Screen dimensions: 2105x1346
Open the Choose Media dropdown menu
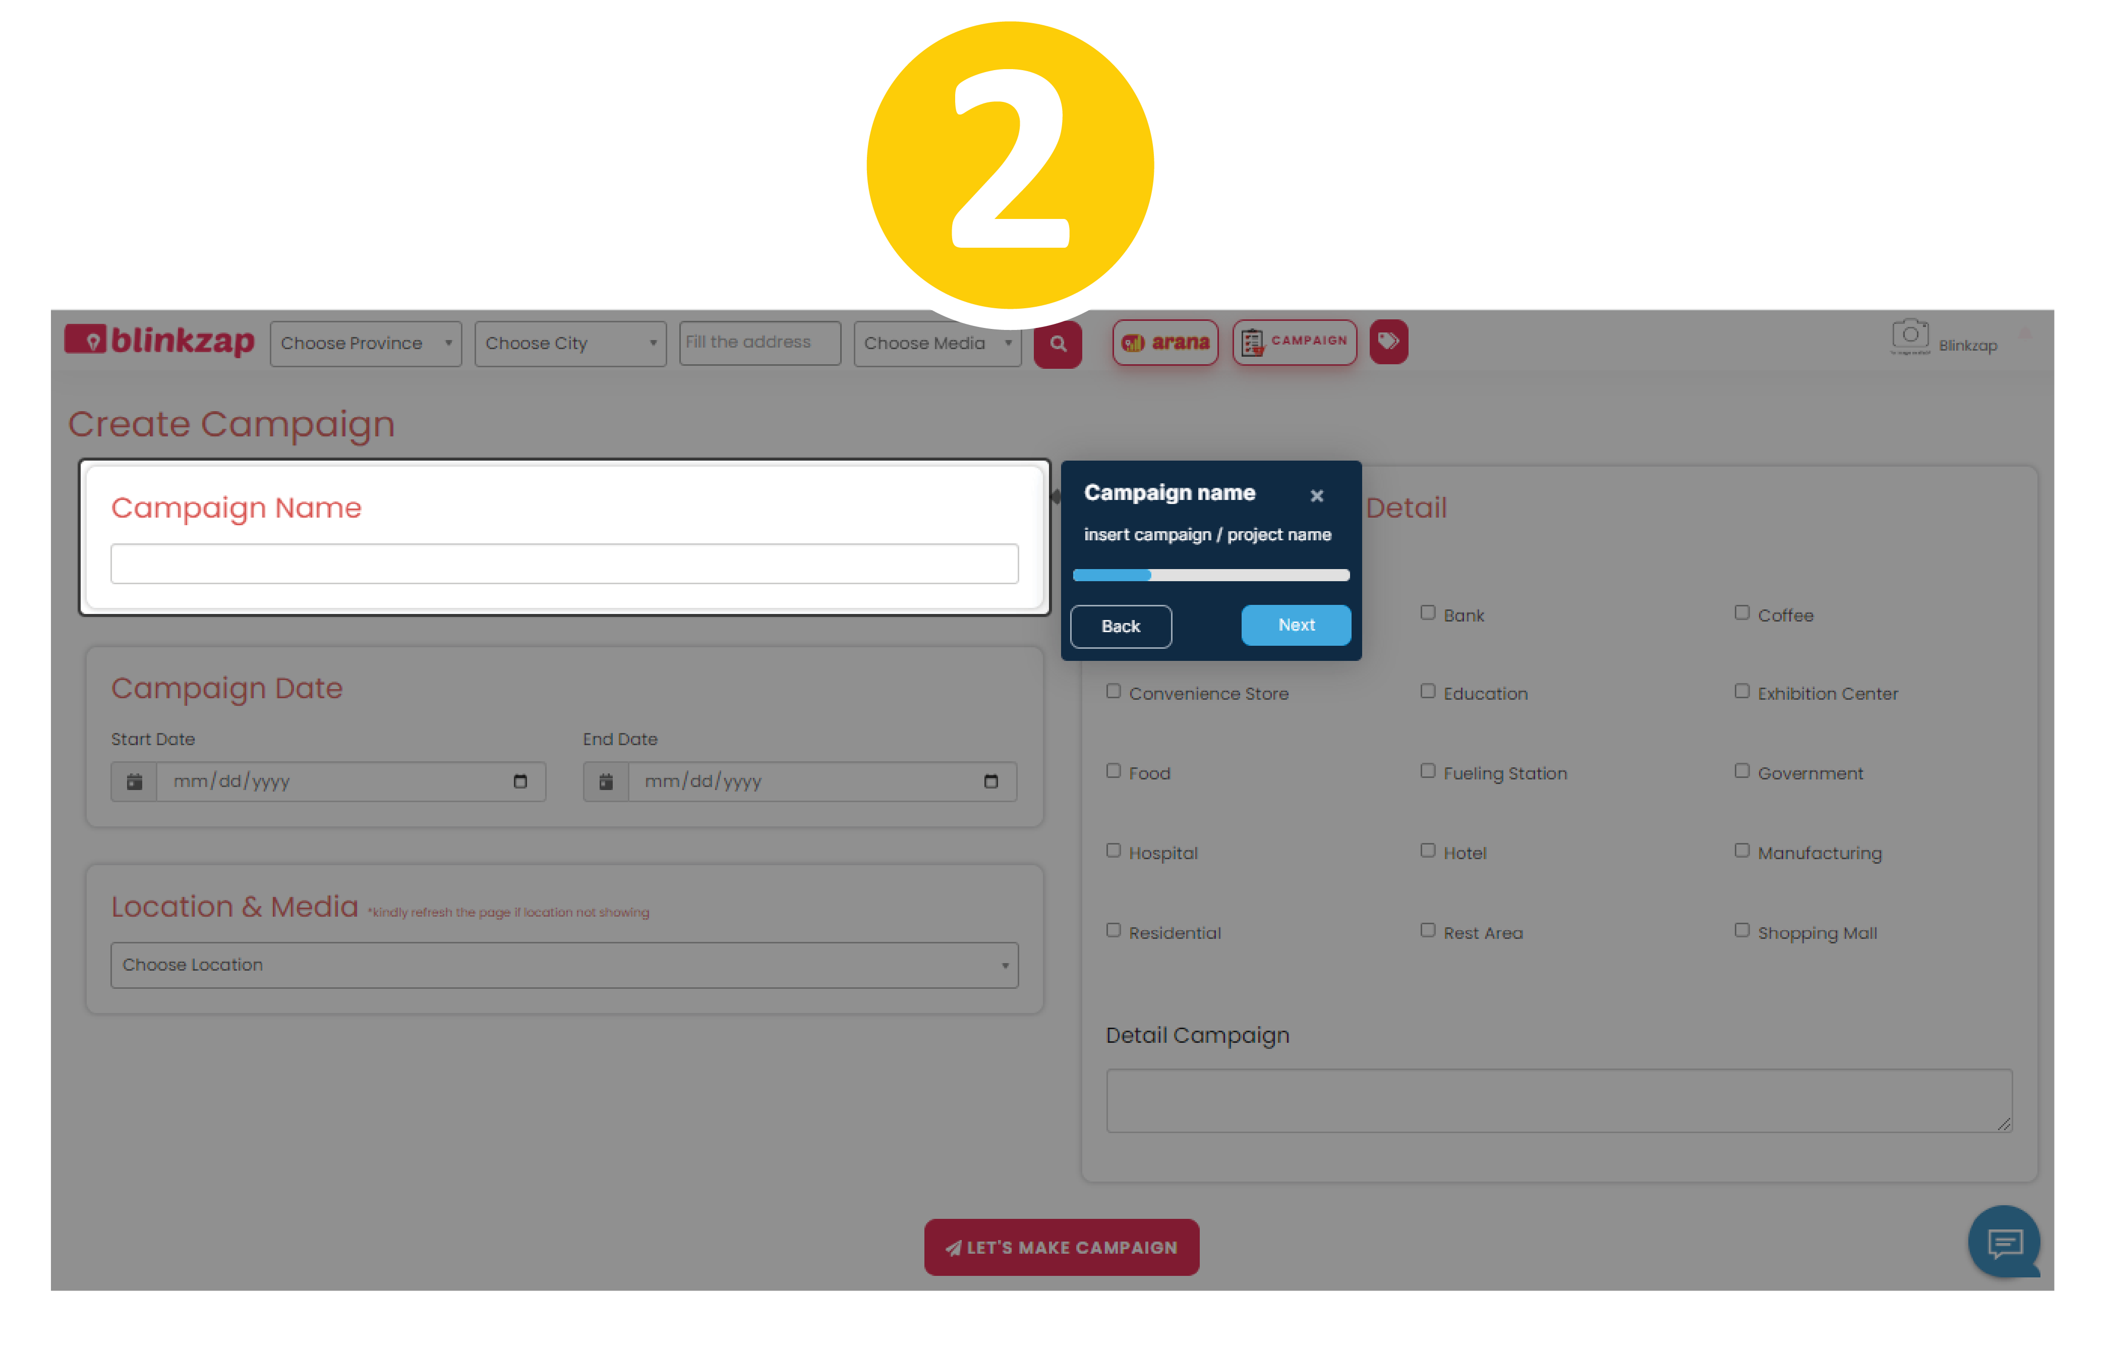coord(937,344)
